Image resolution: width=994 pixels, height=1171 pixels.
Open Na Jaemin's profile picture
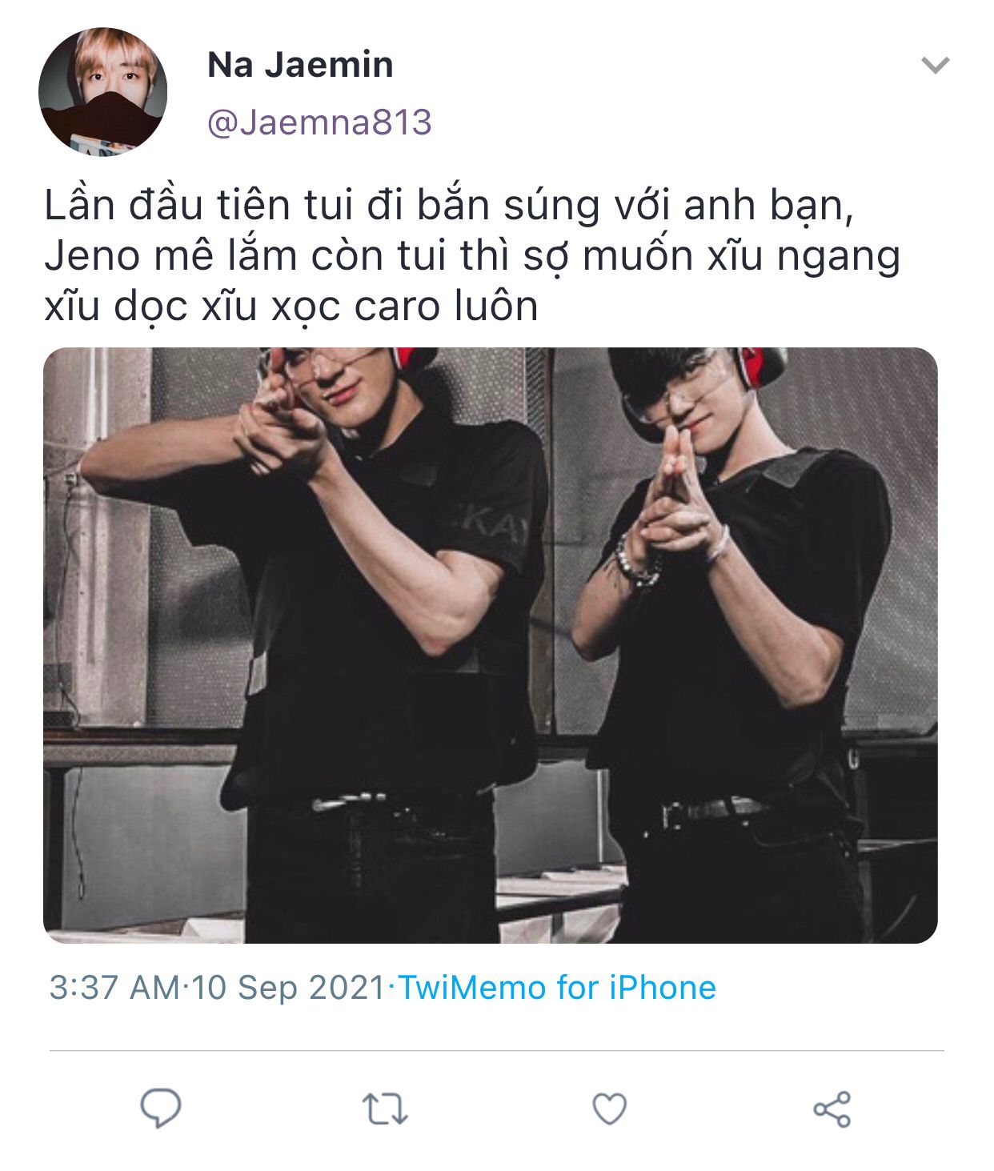pyautogui.click(x=103, y=91)
